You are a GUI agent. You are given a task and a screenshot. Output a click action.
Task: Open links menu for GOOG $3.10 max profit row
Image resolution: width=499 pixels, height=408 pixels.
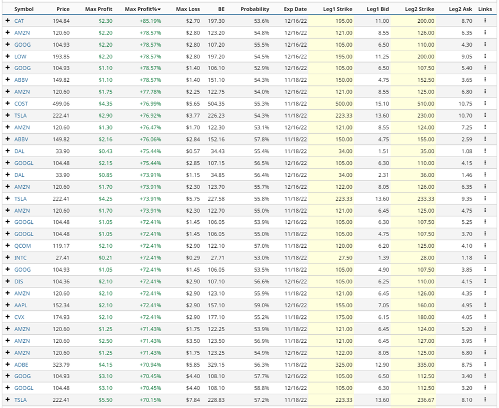[x=485, y=376]
